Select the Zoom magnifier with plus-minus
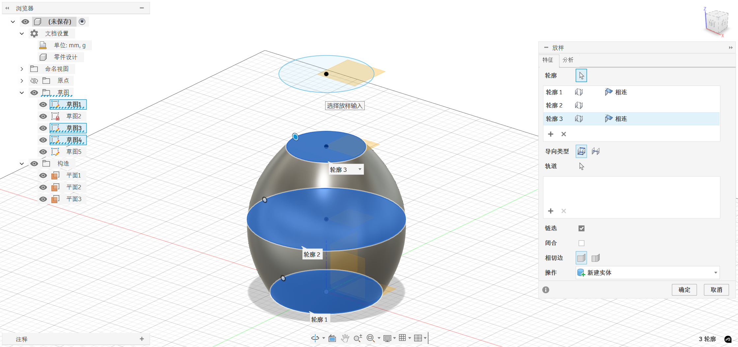Image resolution: width=738 pixels, height=347 pixels. (358, 338)
